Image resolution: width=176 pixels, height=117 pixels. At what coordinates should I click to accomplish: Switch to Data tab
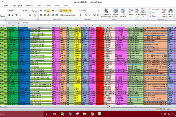tap(39, 6)
